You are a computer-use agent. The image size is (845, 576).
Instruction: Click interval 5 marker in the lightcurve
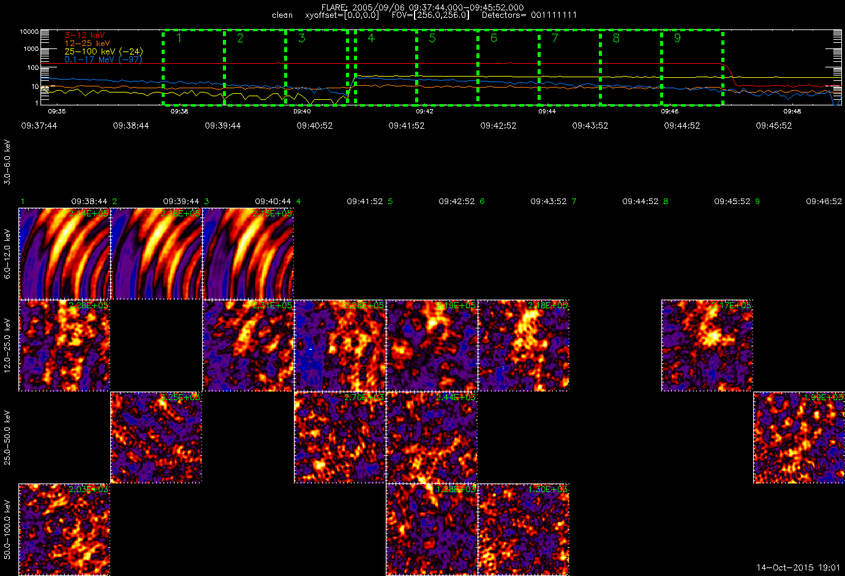click(x=432, y=38)
